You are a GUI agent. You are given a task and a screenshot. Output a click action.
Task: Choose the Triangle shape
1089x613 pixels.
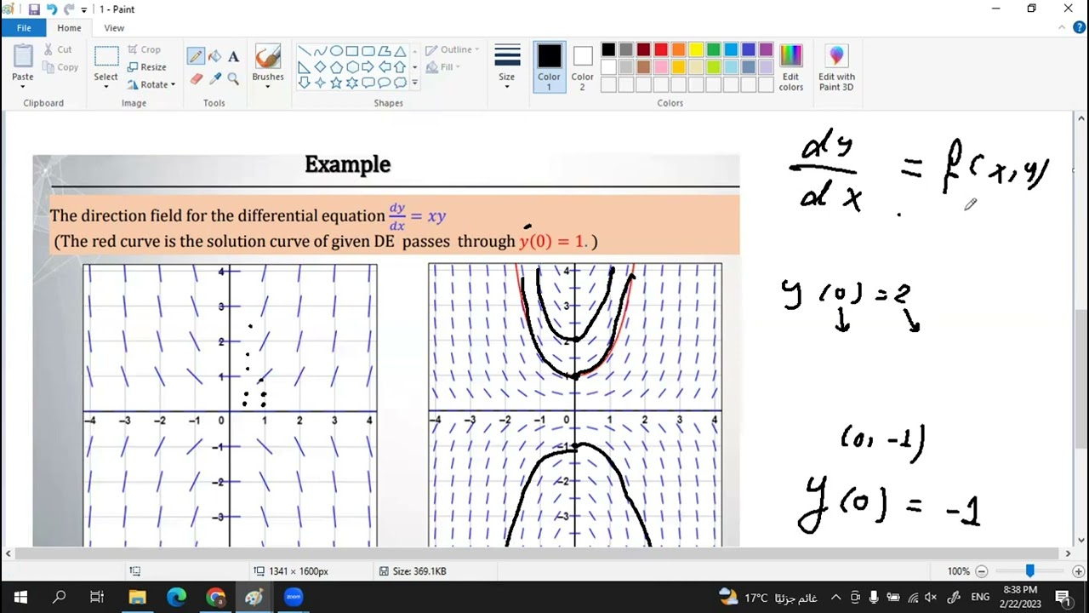[x=400, y=51]
